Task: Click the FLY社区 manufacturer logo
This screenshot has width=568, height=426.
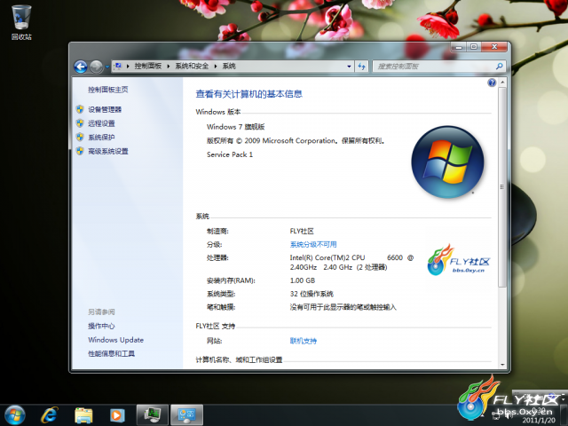Action: tap(459, 260)
